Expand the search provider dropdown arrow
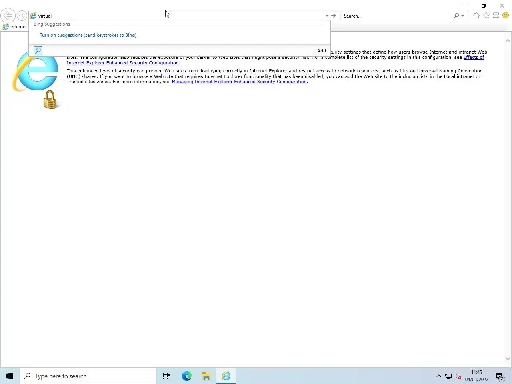This screenshot has height=384, width=512. pos(463,16)
